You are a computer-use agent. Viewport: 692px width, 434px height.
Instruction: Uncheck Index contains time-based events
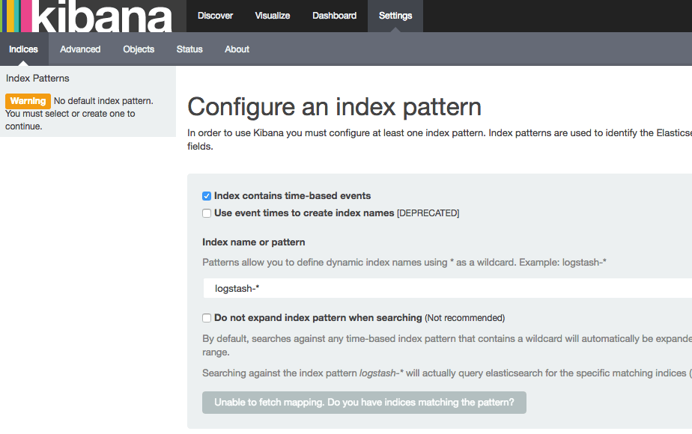pos(207,196)
